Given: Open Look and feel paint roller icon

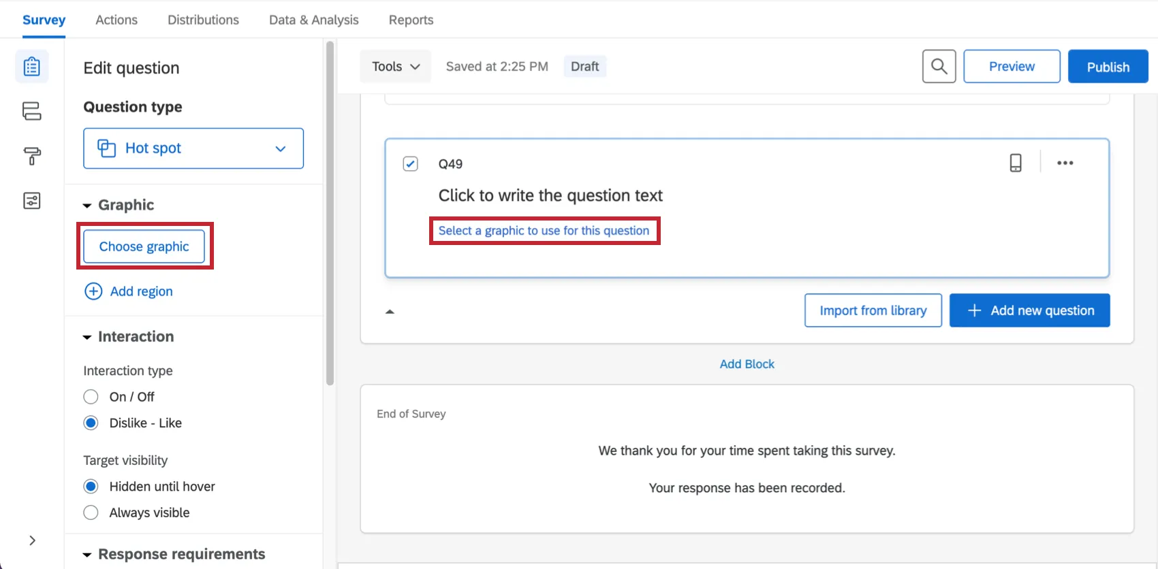Looking at the screenshot, I should tap(32, 156).
